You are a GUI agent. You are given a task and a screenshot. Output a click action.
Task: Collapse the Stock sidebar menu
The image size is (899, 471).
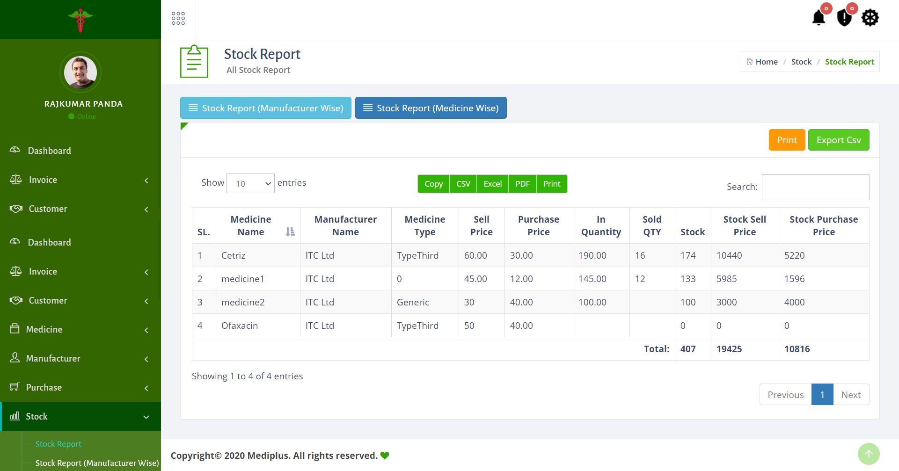click(x=80, y=416)
